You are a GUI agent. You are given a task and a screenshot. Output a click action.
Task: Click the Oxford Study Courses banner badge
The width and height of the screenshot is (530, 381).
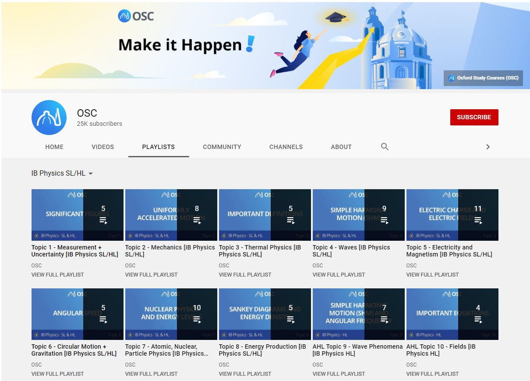(x=483, y=78)
